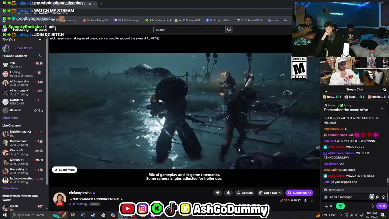Expand Show More under Live Channels

(x=10, y=188)
